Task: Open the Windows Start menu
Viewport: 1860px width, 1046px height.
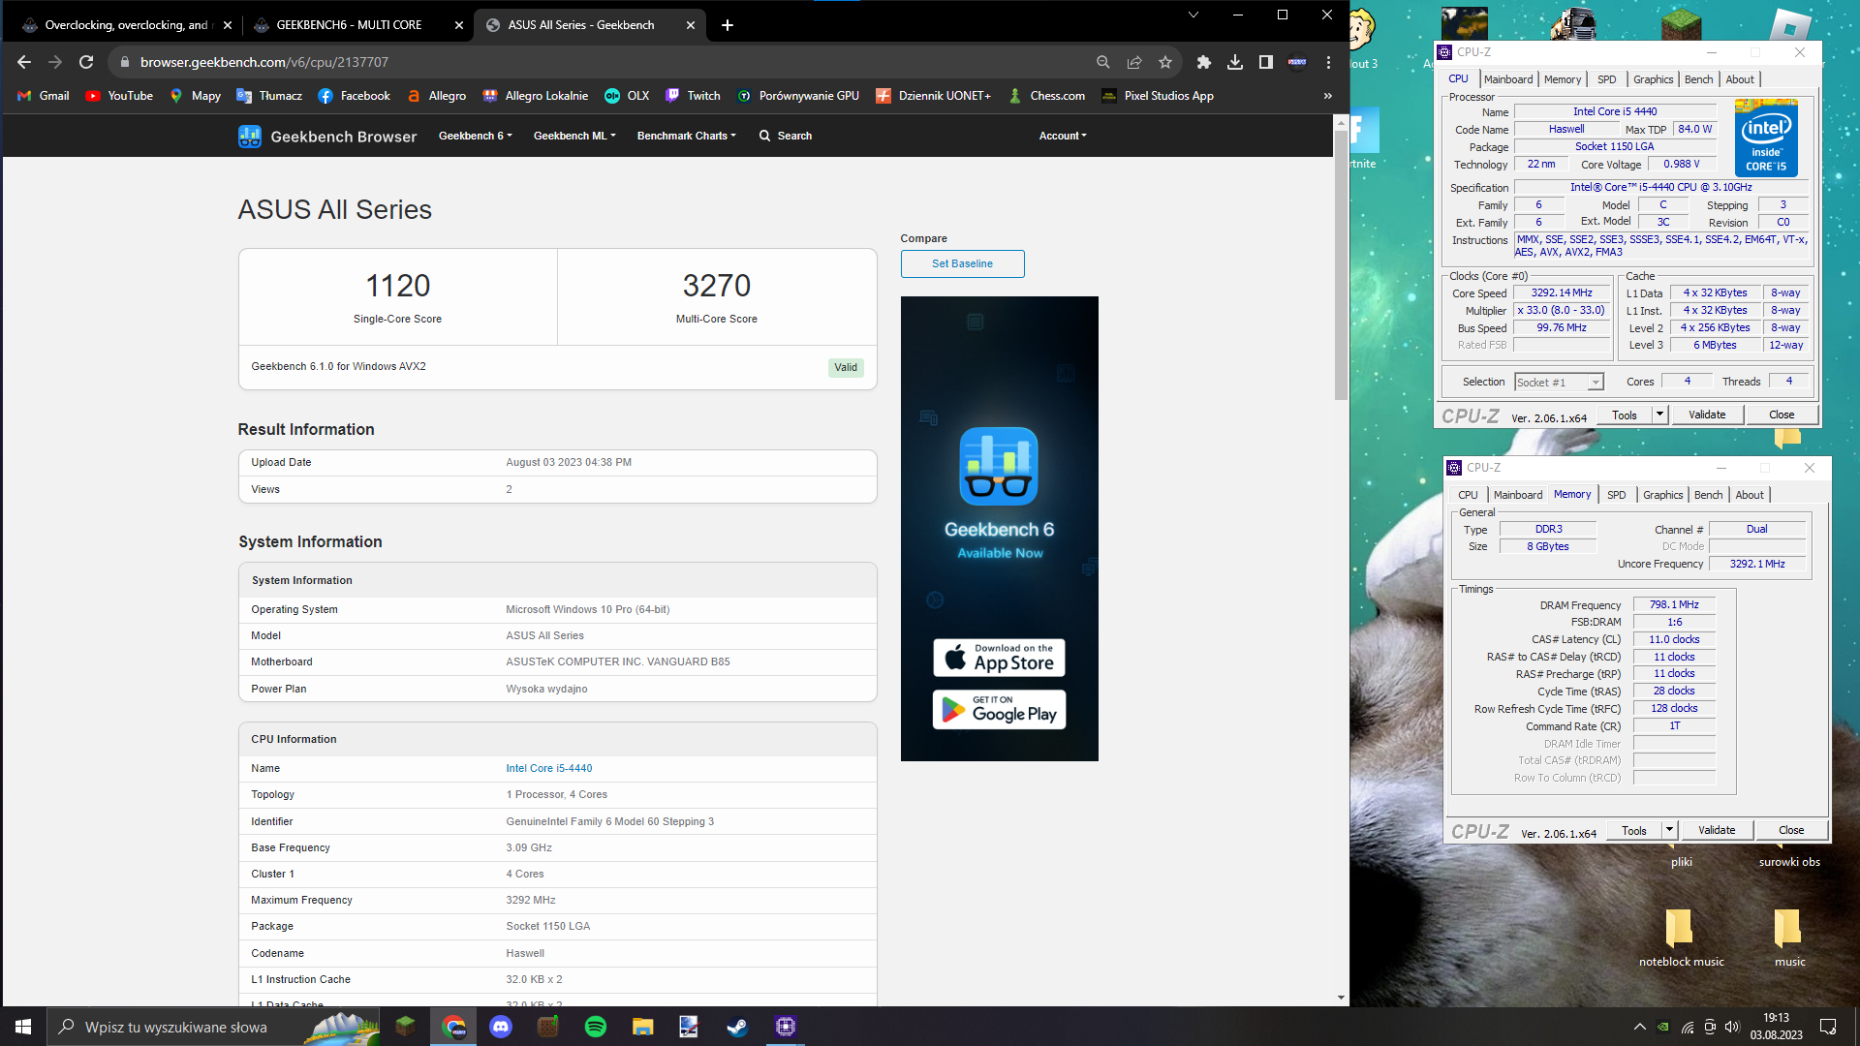Action: [23, 1027]
